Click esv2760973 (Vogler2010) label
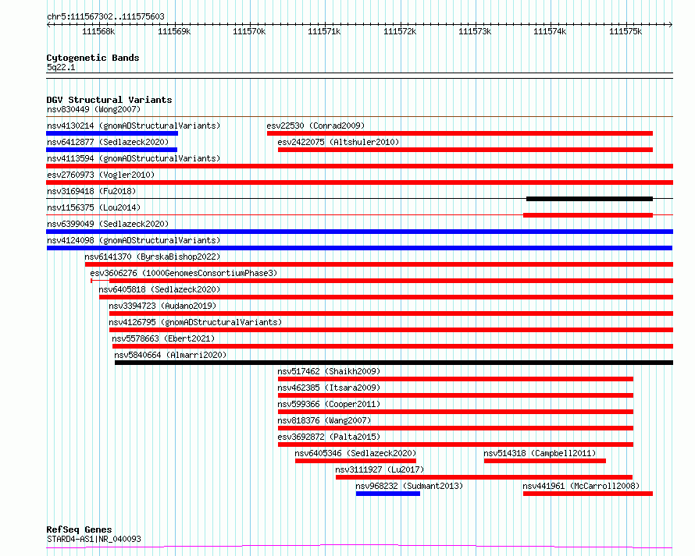The width and height of the screenshot is (695, 556). pyautogui.click(x=101, y=175)
